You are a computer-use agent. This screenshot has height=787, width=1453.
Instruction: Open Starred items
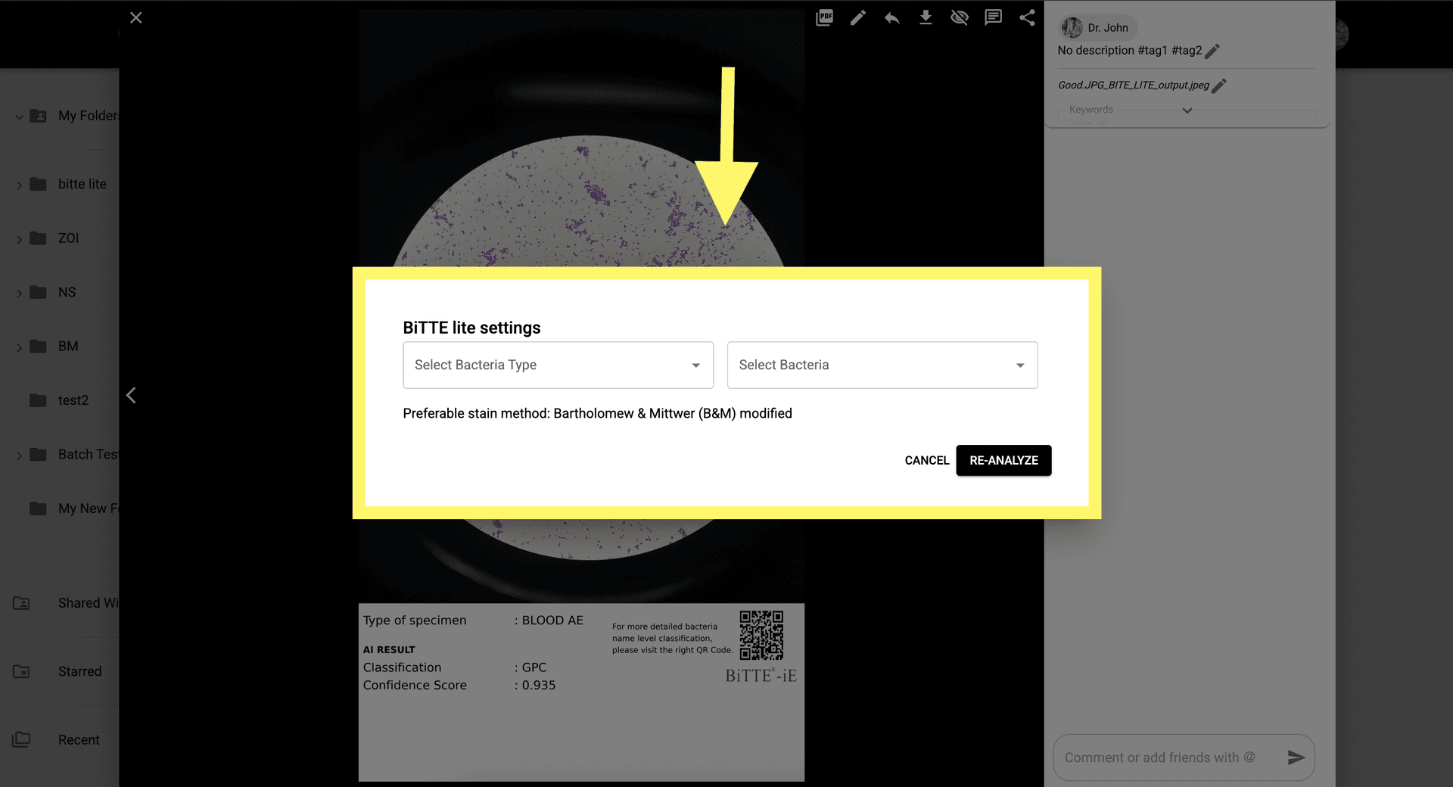(x=20, y=671)
